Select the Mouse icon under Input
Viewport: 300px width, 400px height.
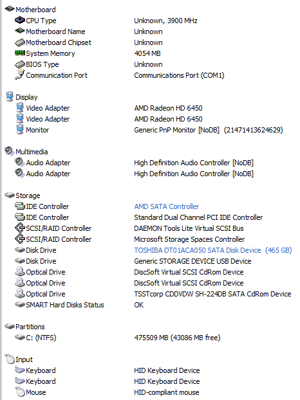click(20, 392)
